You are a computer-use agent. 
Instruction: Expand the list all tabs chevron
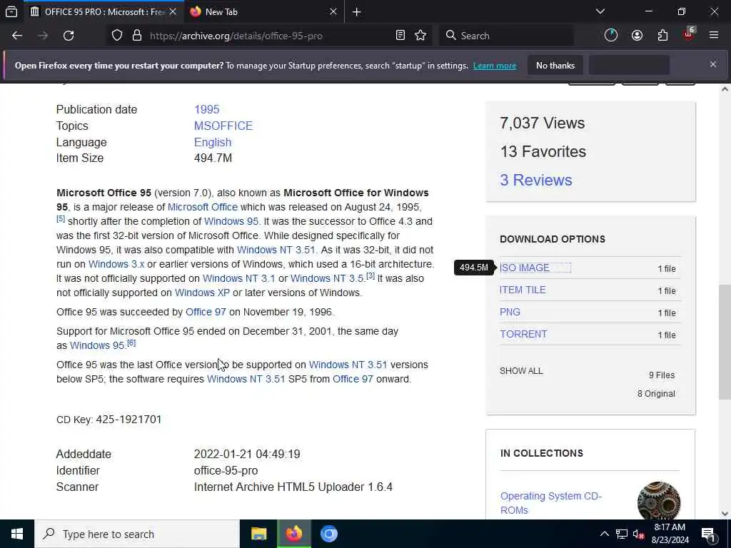[x=600, y=11]
